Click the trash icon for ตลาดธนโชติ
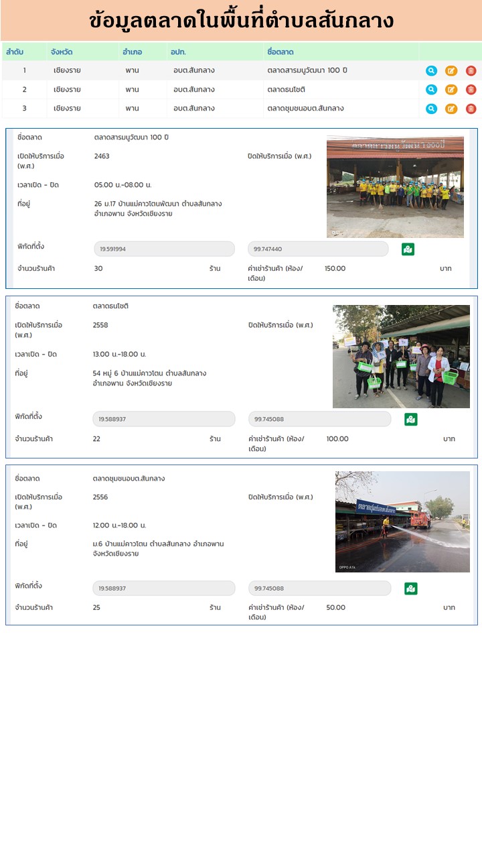Viewport: 482px width, 858px height. (471, 89)
